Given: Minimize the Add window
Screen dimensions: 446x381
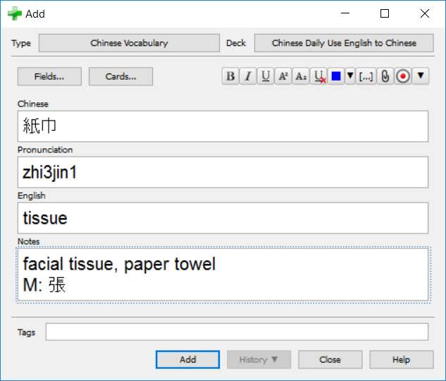Looking at the screenshot, I should click(x=345, y=13).
